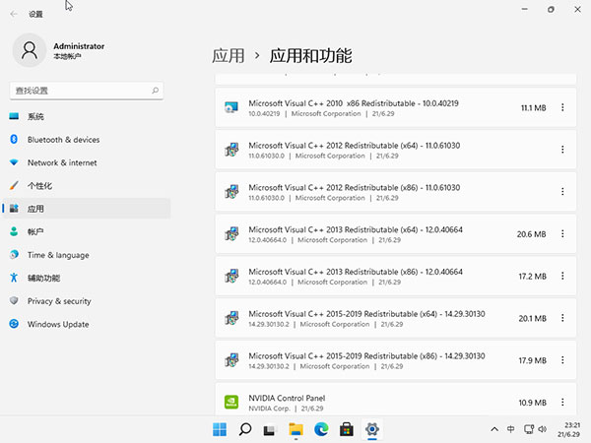Open 个性化 settings category

coord(87,186)
